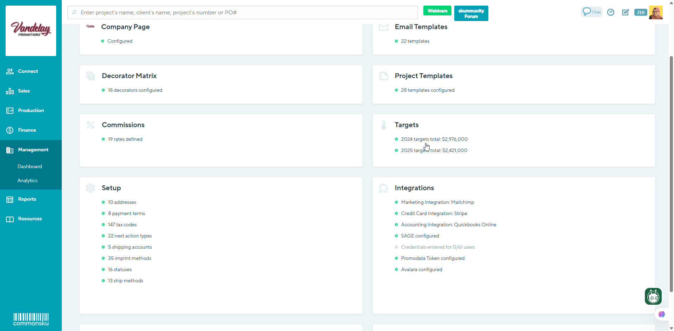Click the compose note icon in header

(x=625, y=12)
